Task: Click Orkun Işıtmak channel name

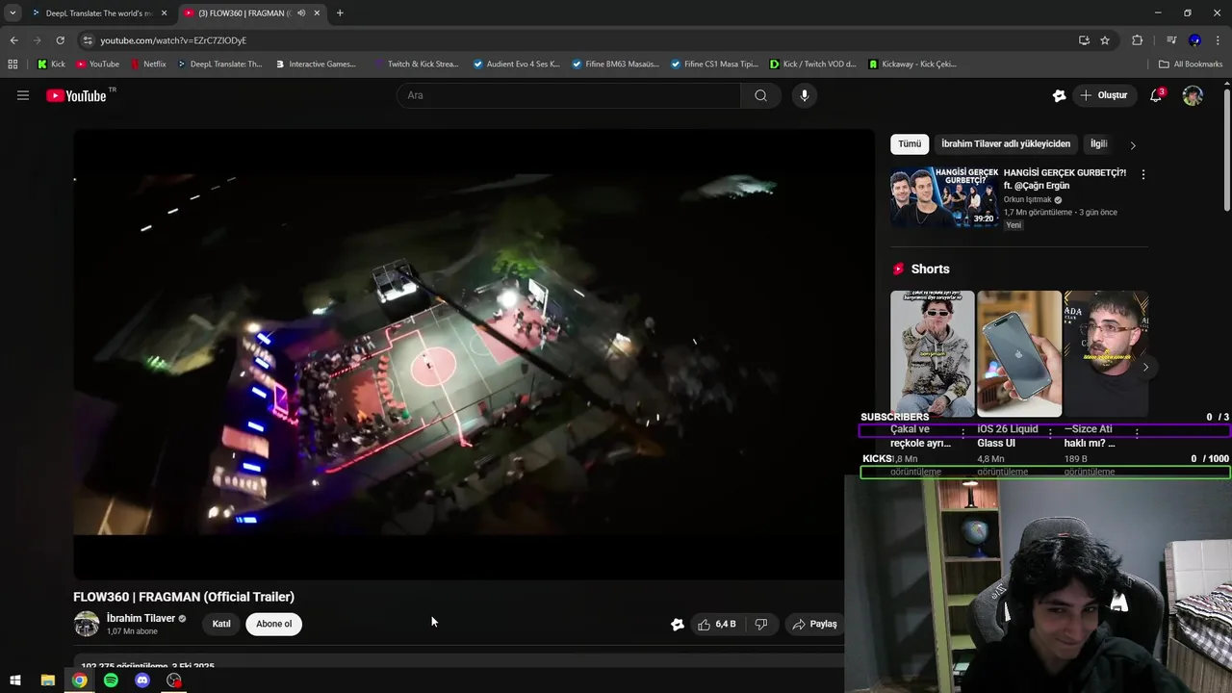Action: coord(1029,200)
